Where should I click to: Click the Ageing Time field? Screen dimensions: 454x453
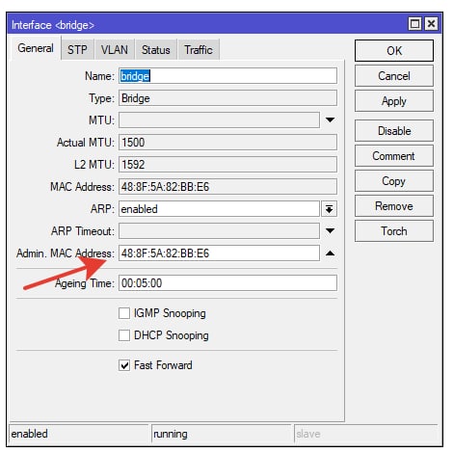(x=227, y=283)
